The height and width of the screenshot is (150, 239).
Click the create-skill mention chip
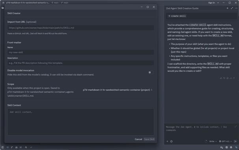177,16
